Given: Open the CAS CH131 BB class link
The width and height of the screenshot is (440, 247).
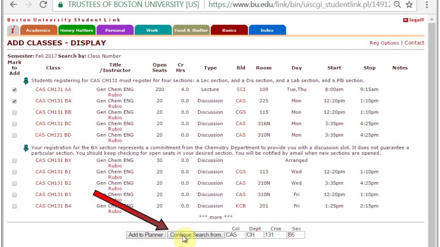Looking at the screenshot, I should click(x=53, y=112).
